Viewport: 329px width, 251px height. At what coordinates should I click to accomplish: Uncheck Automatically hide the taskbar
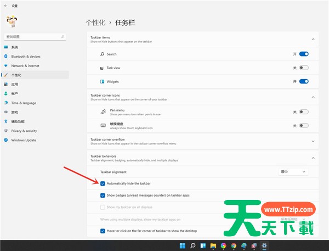[x=103, y=183]
